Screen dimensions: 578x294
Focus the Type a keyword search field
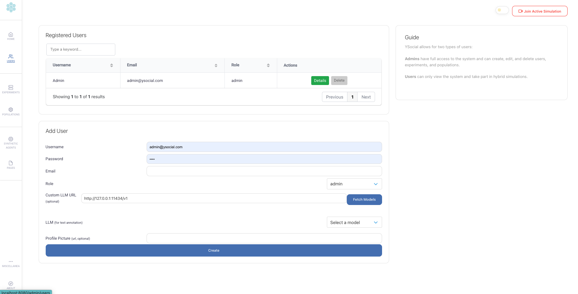pos(81,49)
